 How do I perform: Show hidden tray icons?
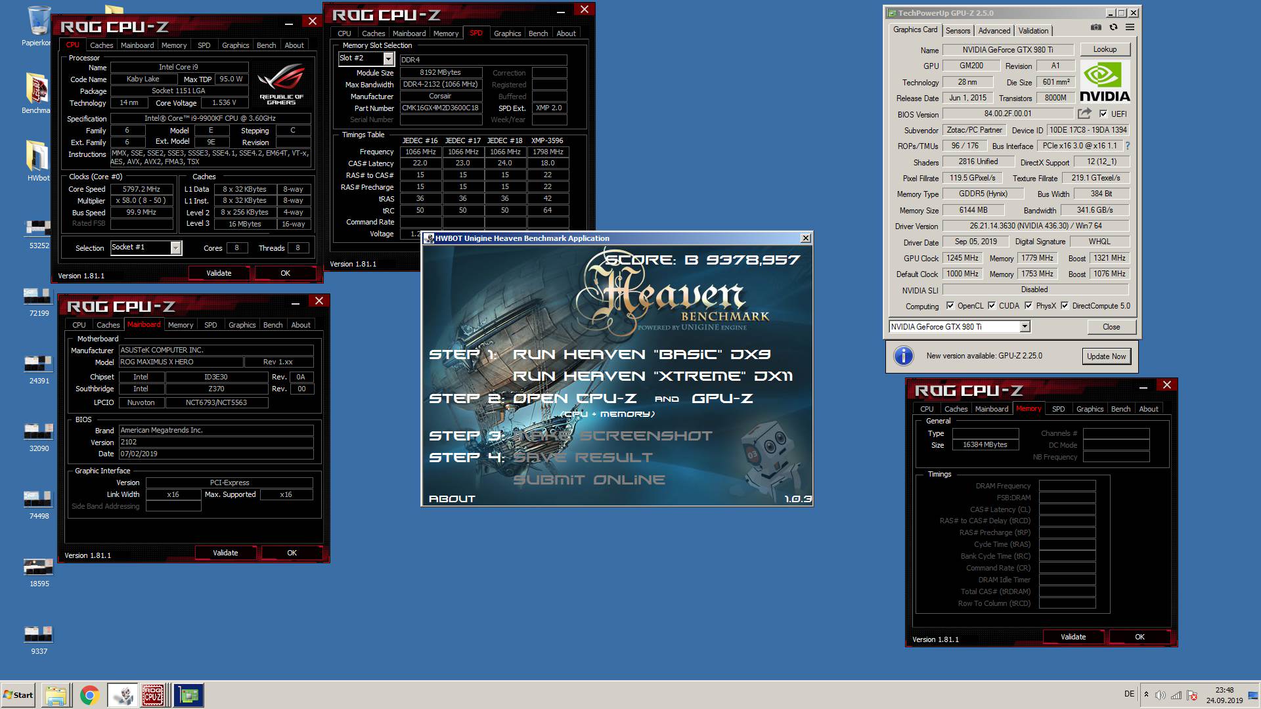click(1146, 695)
